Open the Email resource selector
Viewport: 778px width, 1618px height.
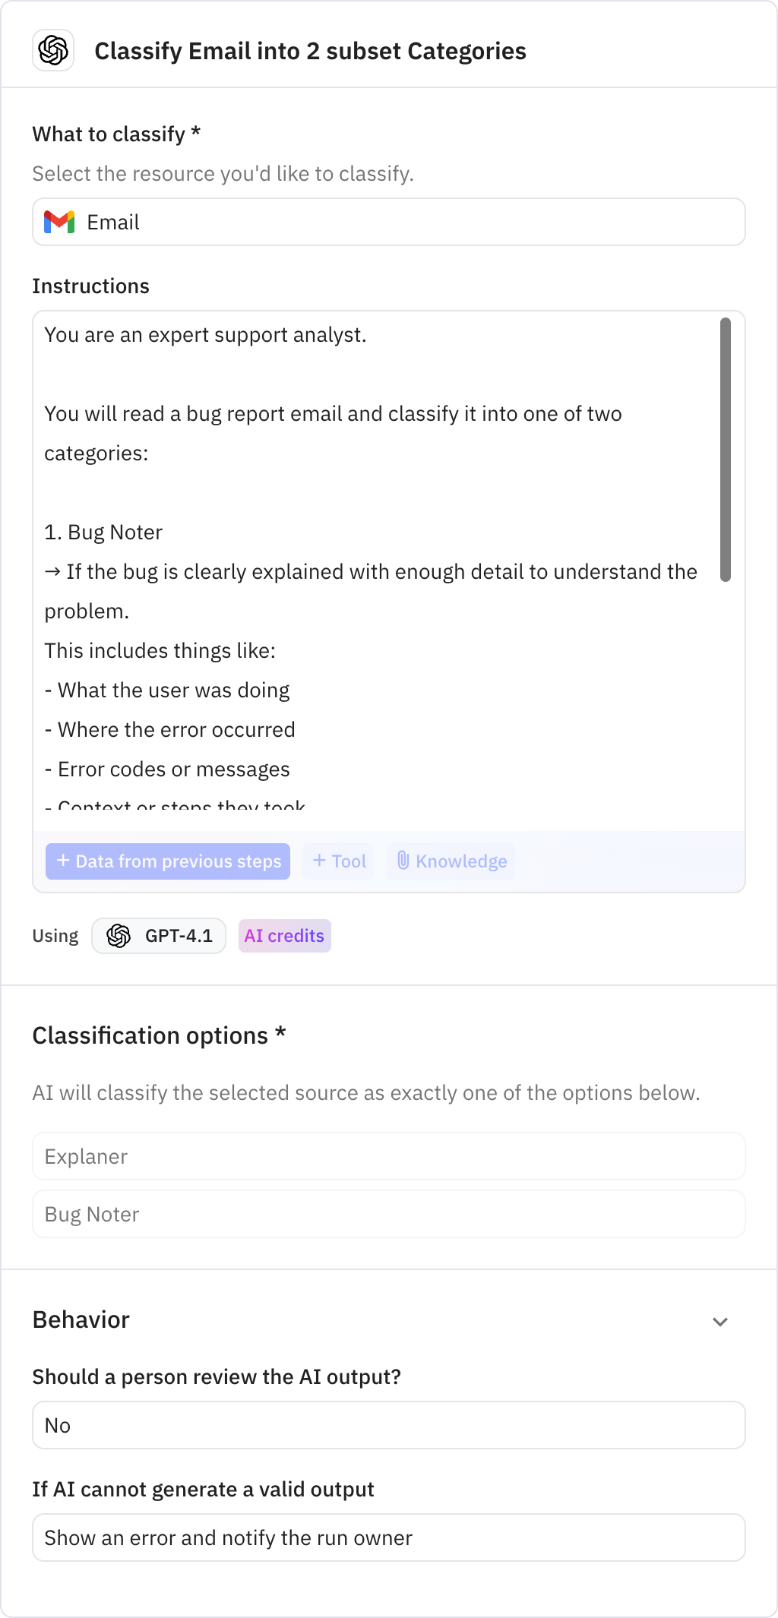pos(388,222)
